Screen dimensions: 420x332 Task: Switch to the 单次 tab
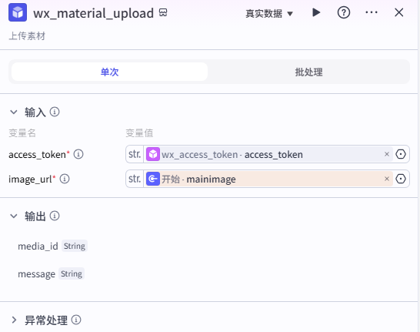click(109, 72)
